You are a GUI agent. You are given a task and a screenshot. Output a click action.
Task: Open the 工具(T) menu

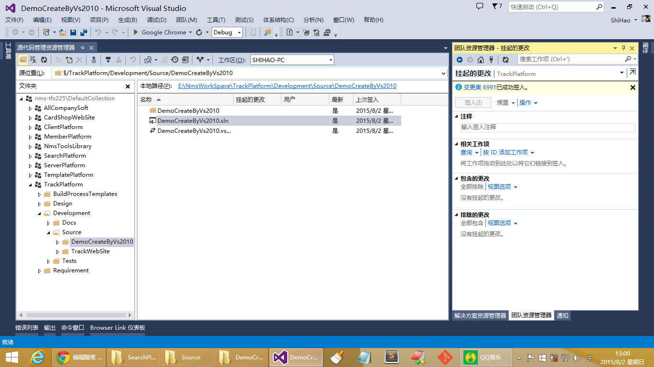pyautogui.click(x=216, y=20)
